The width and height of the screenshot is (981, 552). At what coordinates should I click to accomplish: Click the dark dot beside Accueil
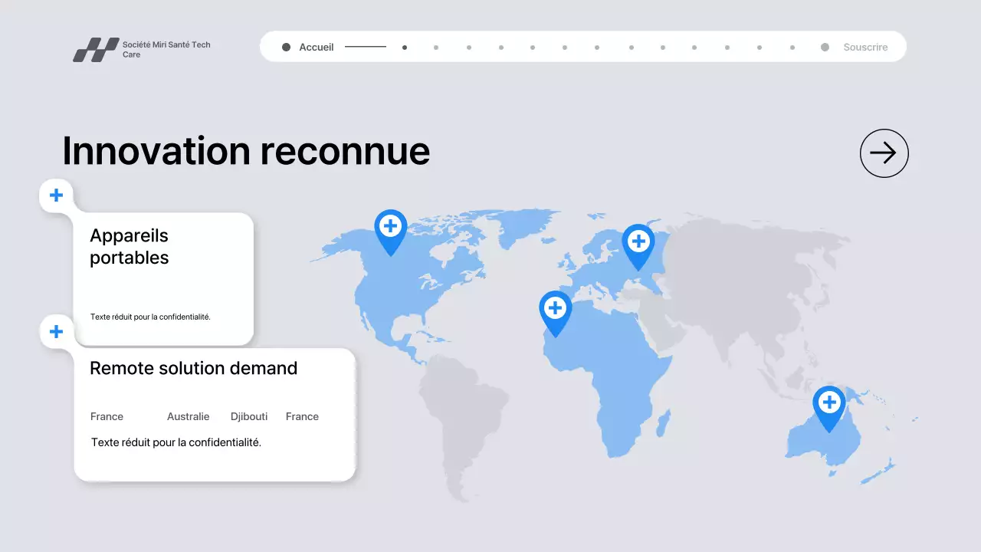pyautogui.click(x=285, y=47)
